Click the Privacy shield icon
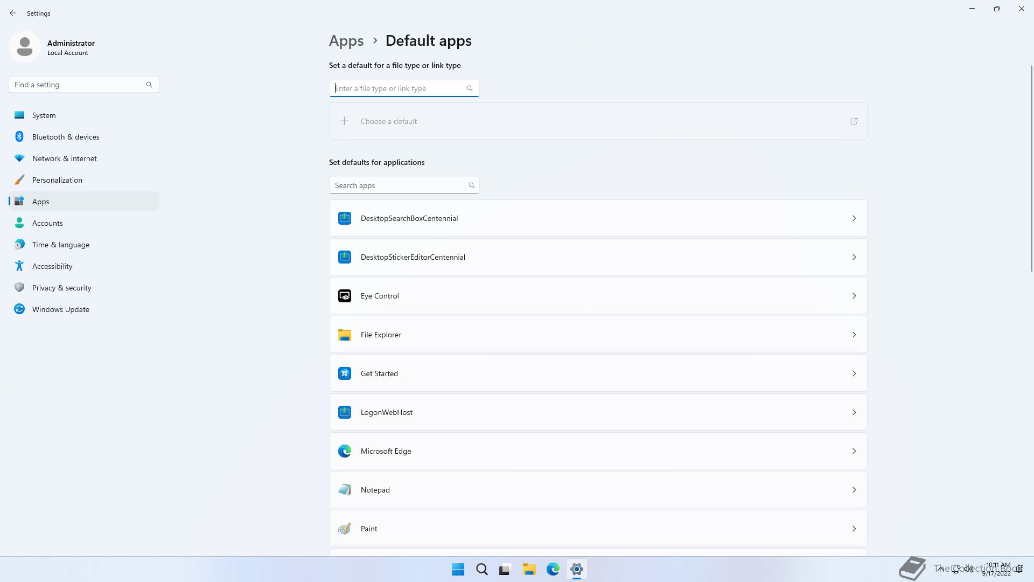The width and height of the screenshot is (1034, 582). tap(19, 287)
